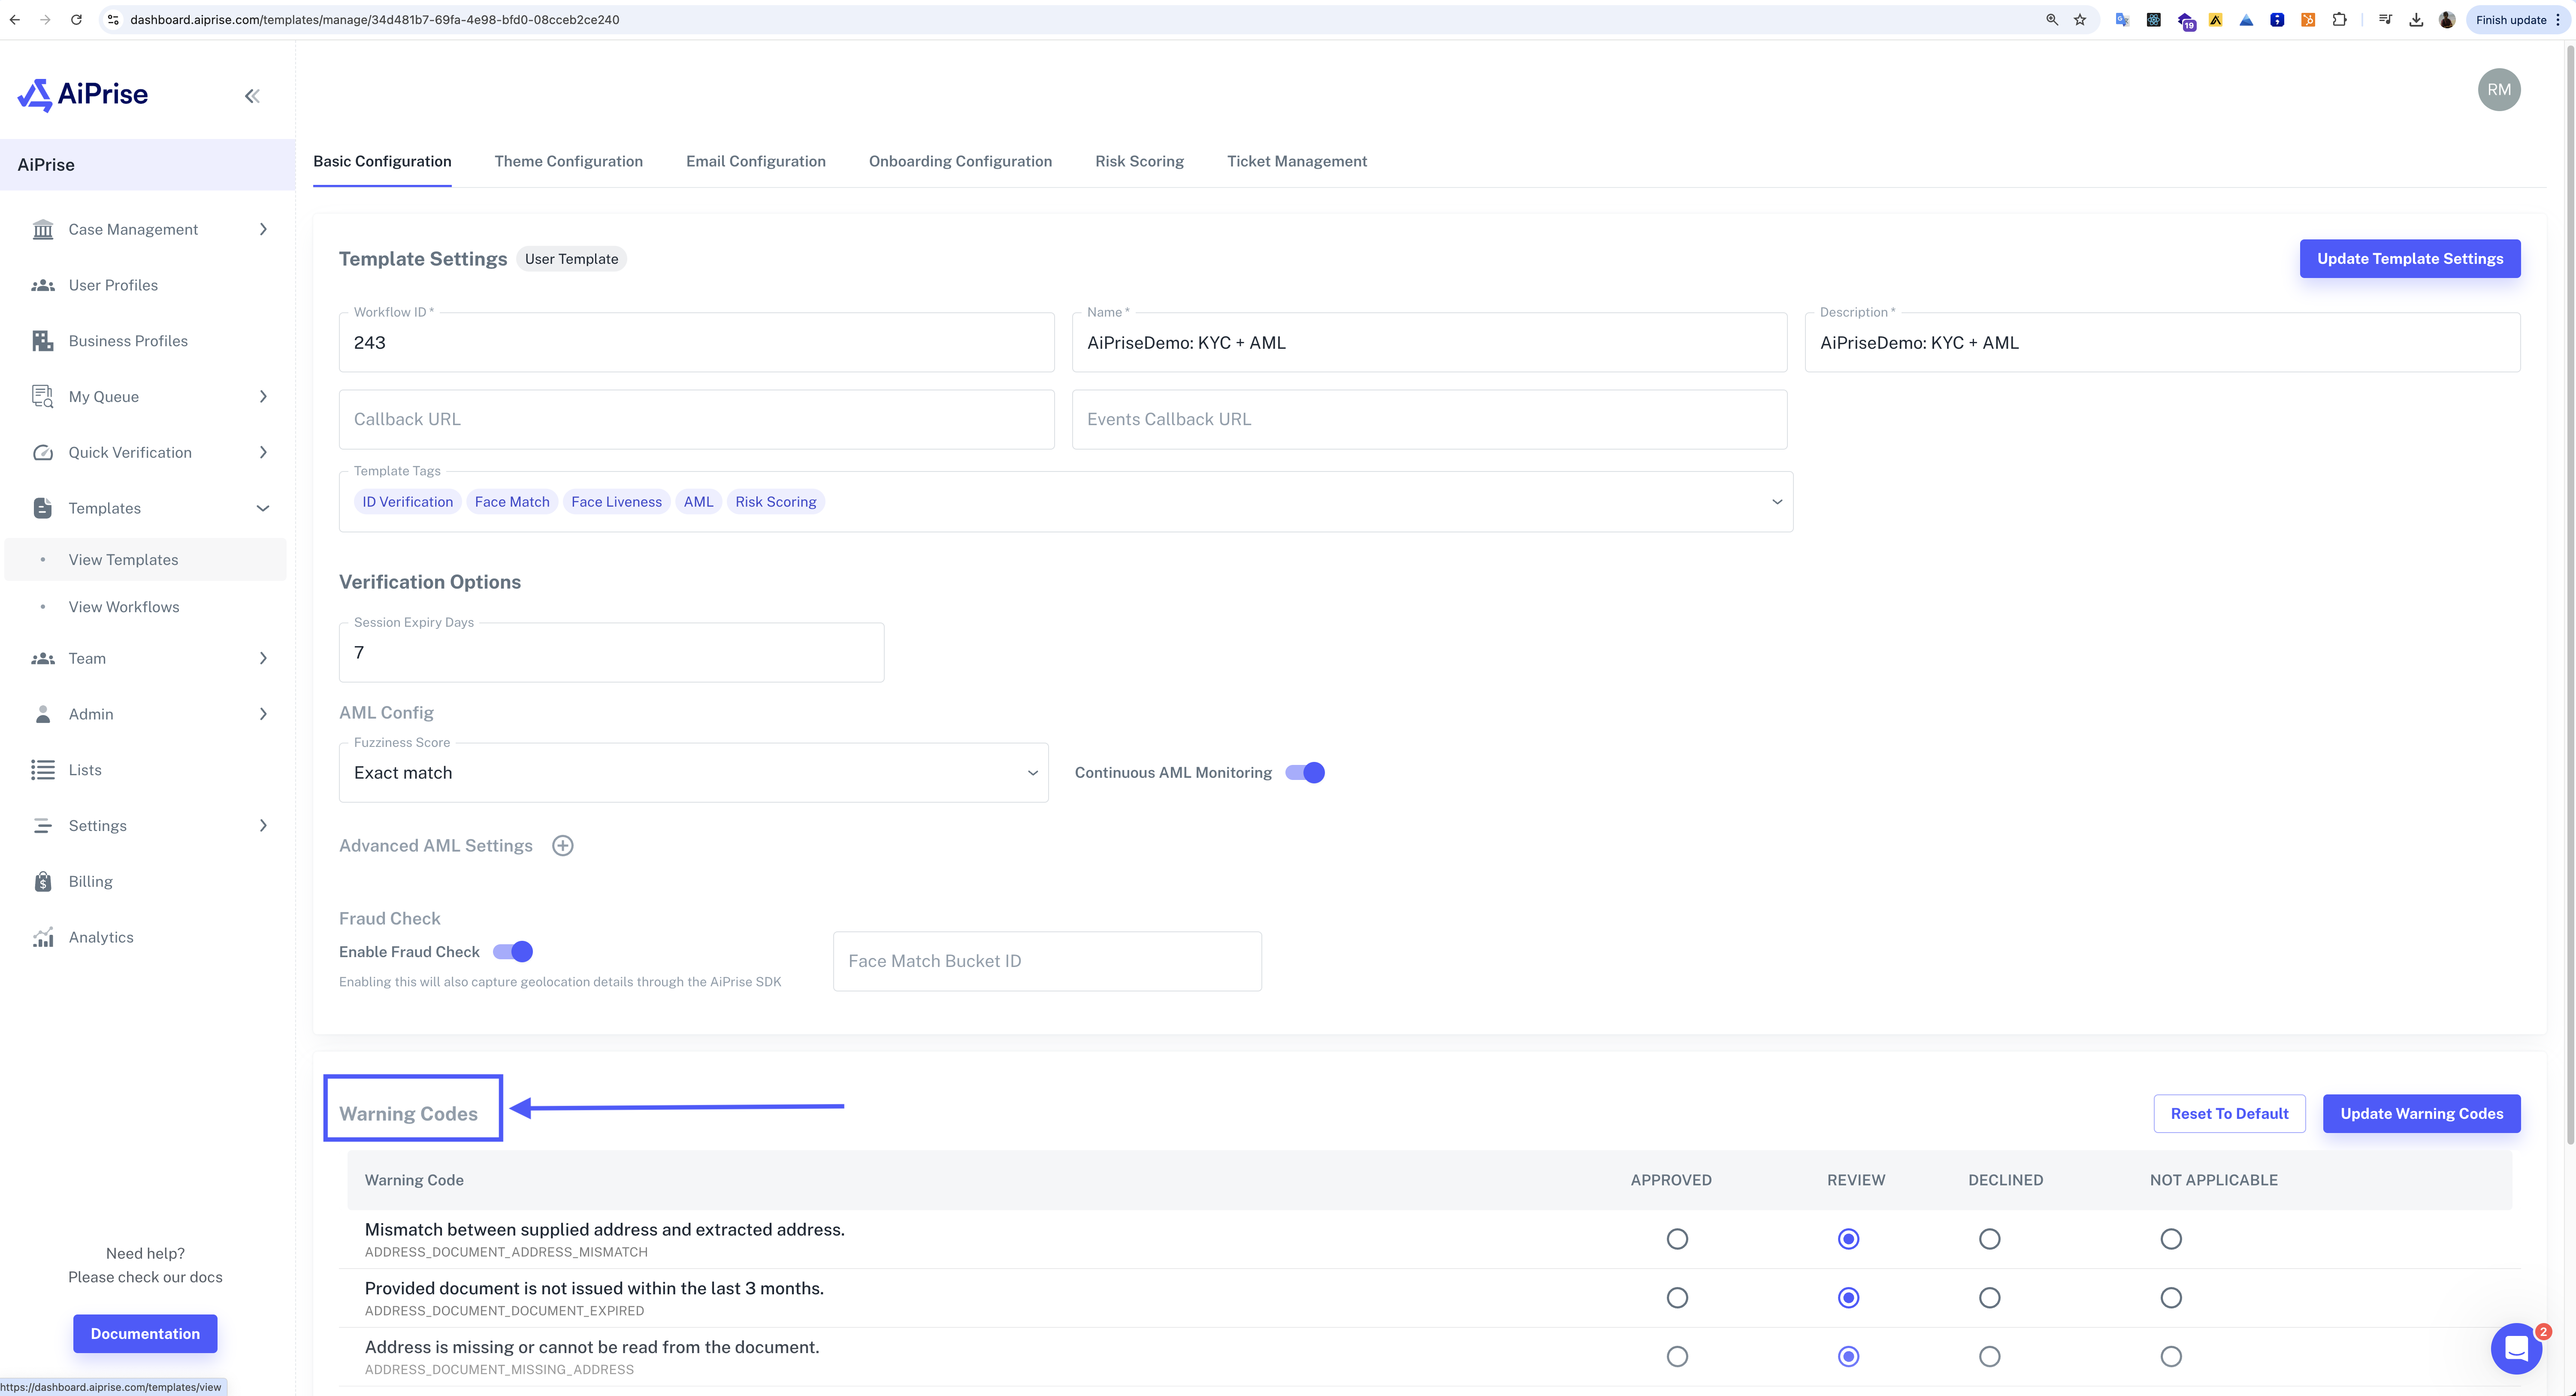The width and height of the screenshot is (2576, 1396).
Task: Set document expired warning to Declined
Action: coord(1990,1298)
